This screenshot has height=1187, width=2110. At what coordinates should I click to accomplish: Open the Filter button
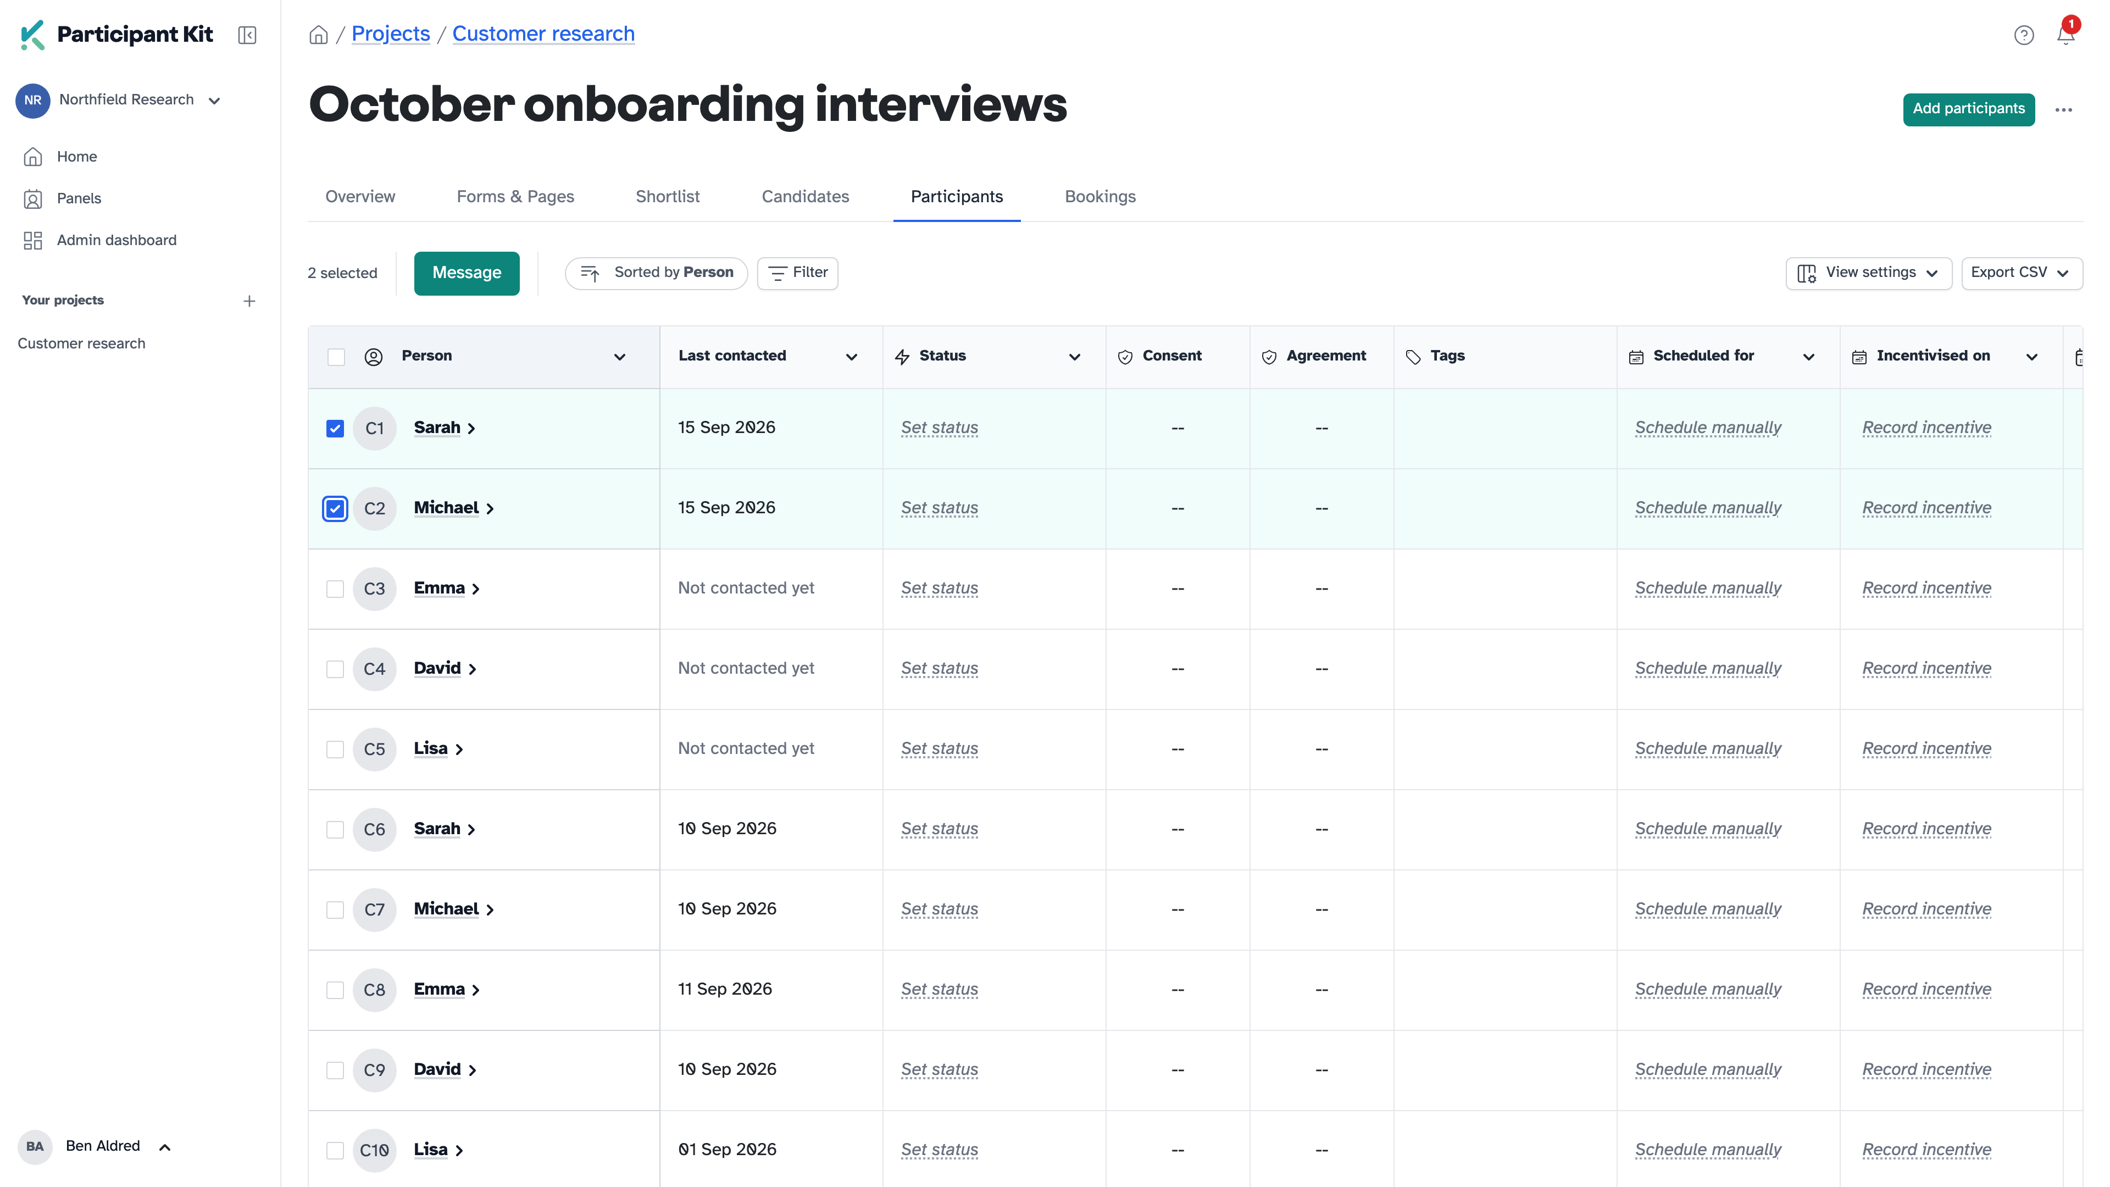tap(798, 273)
